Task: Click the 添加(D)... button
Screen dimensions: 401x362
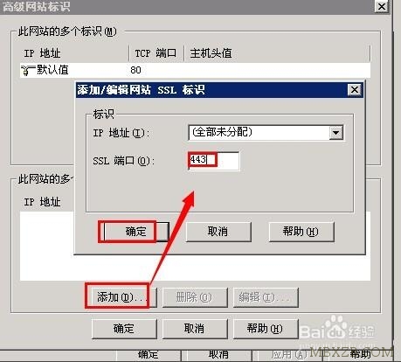Action: (121, 297)
